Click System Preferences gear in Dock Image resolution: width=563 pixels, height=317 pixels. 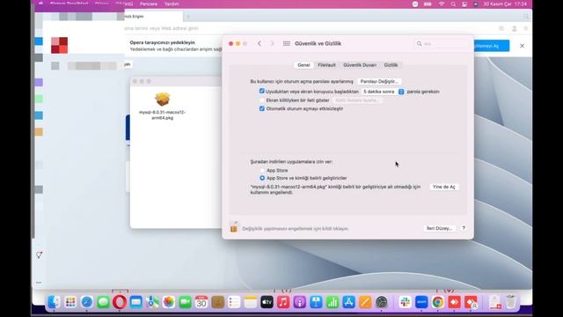point(381,302)
